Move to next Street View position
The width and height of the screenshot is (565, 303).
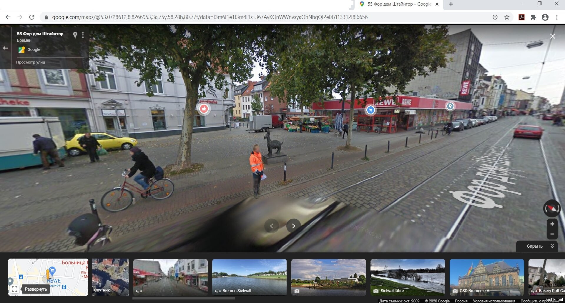[293, 226]
